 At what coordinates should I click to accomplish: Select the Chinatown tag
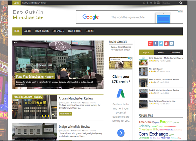[x=162, y=130]
